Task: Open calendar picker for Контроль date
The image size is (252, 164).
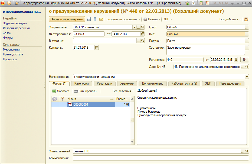Action: (x=96, y=48)
